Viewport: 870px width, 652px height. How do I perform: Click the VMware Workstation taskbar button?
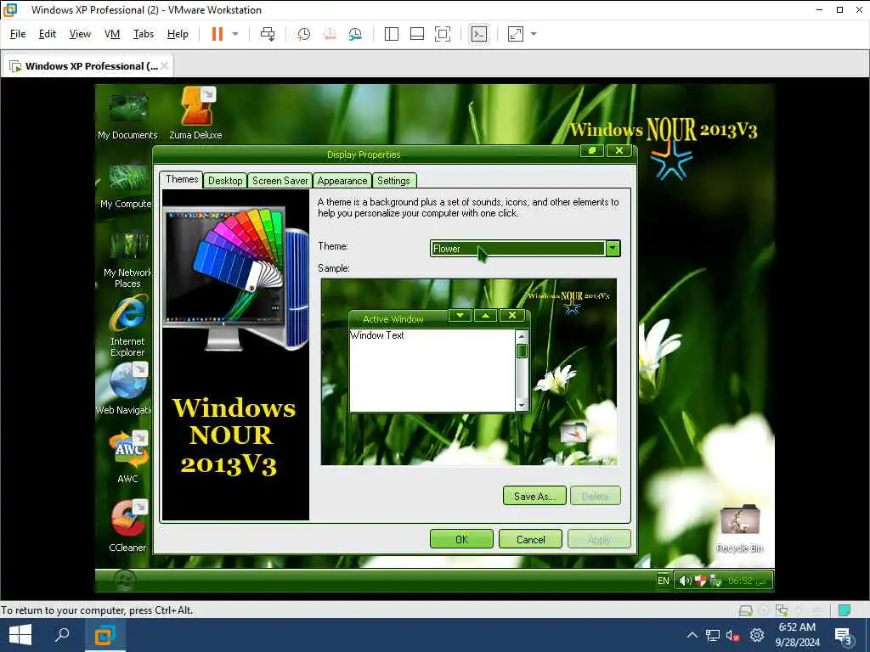pos(105,635)
